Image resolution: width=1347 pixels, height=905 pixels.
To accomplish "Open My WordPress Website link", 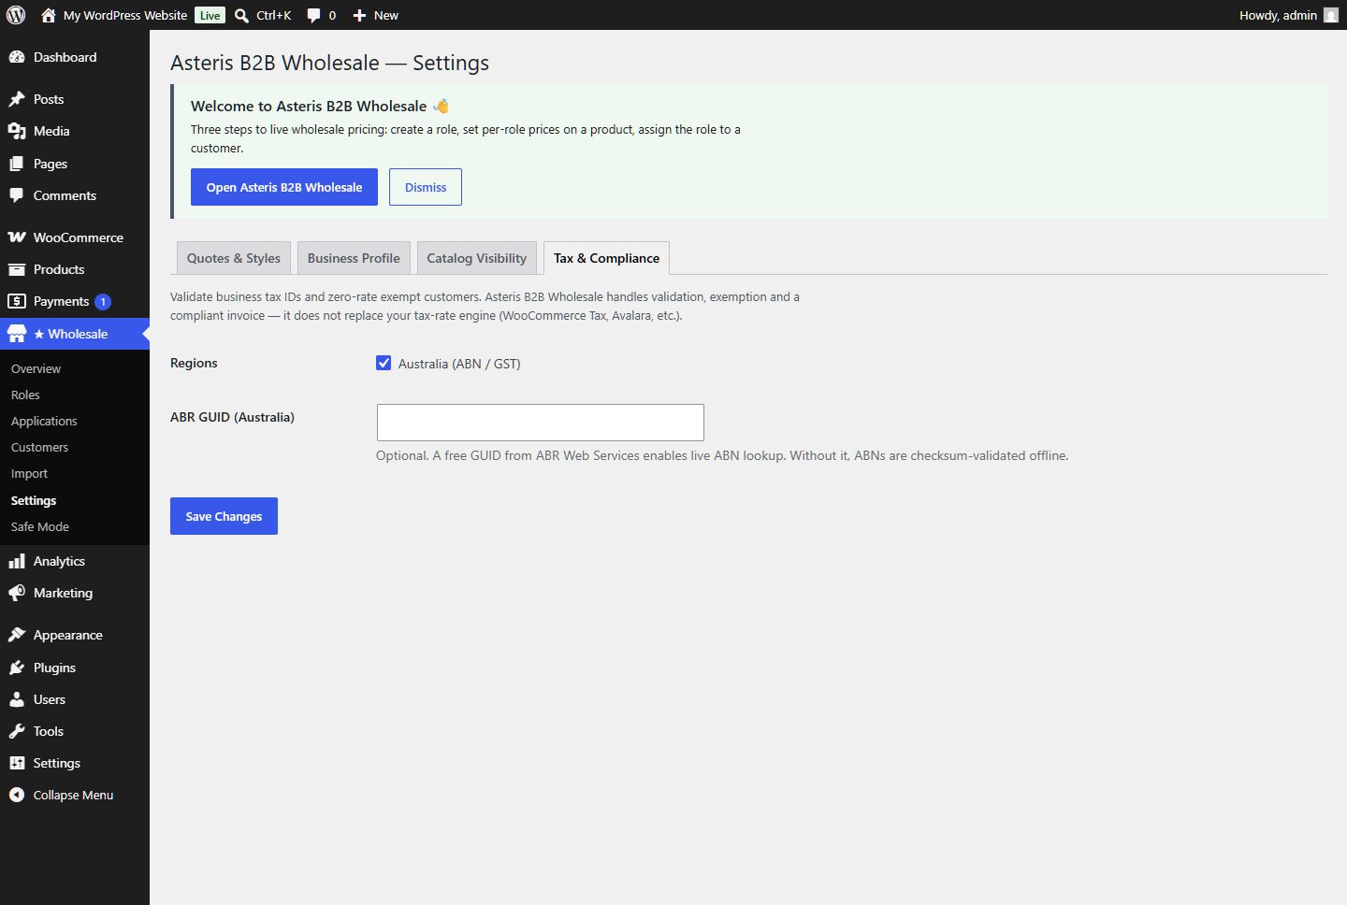I will (x=125, y=15).
